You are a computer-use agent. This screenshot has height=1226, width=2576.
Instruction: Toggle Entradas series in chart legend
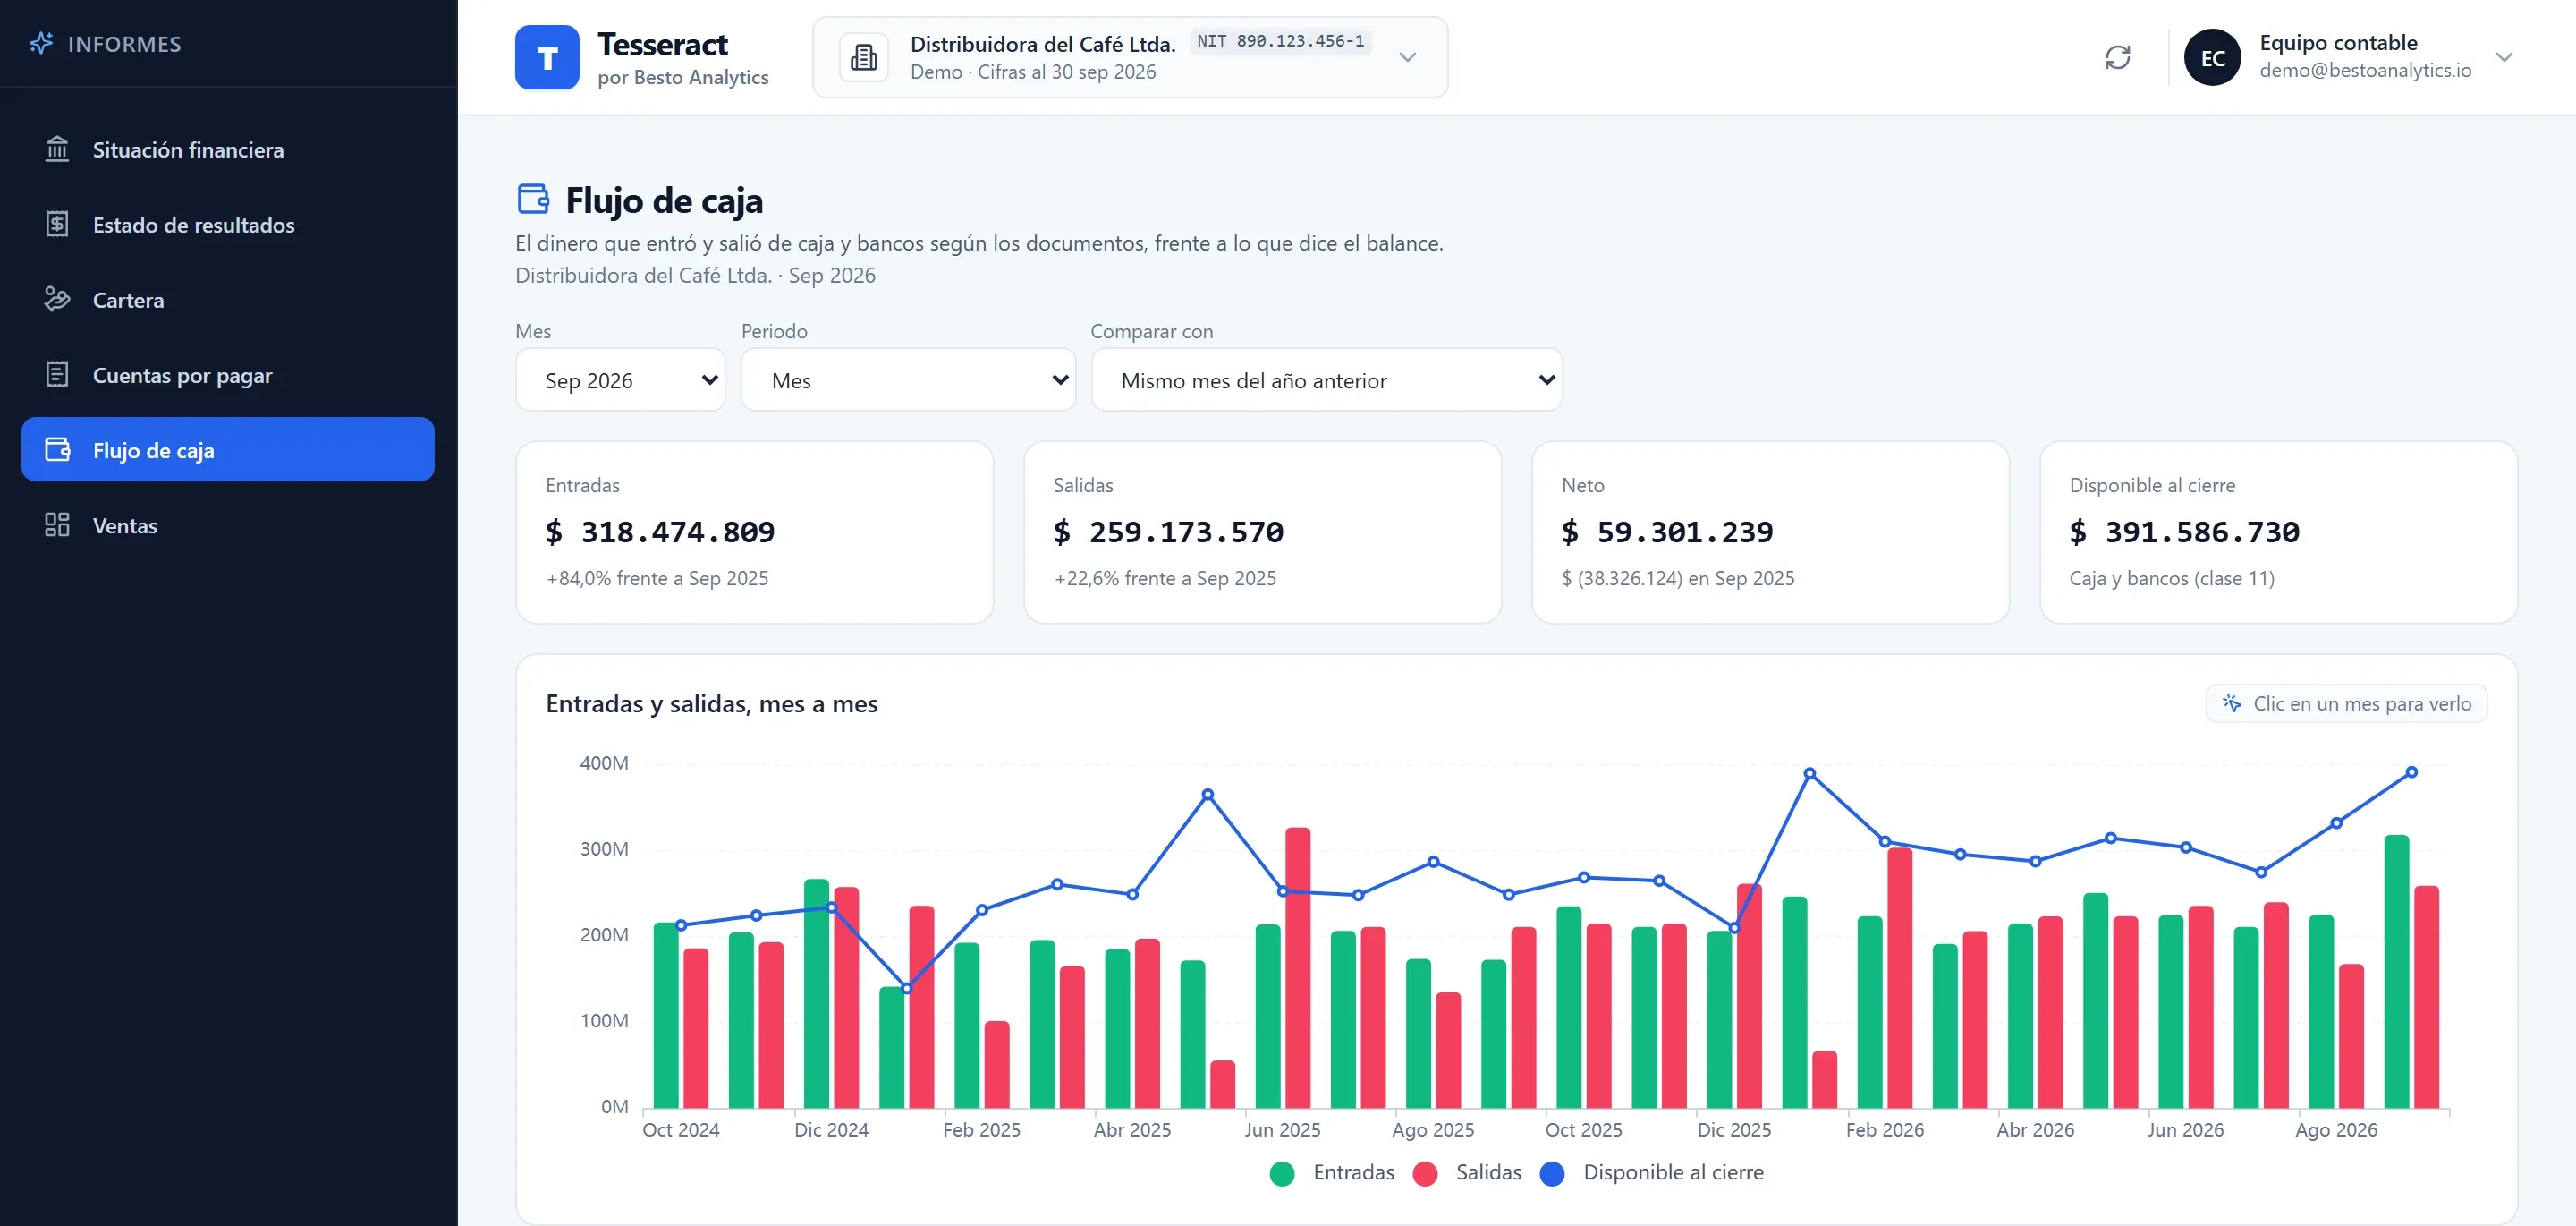[1331, 1172]
